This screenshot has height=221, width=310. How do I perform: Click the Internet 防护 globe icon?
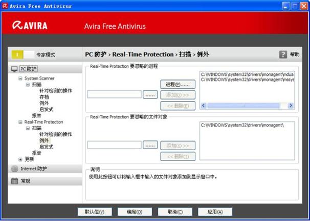click(15, 169)
